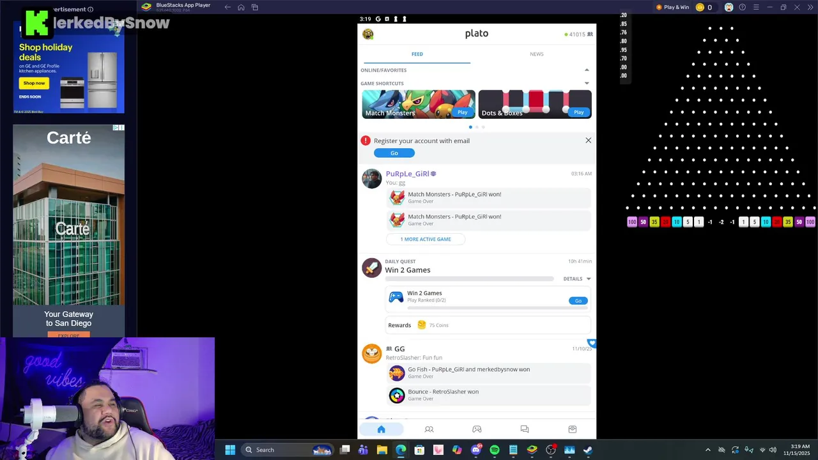Screen dimensions: 818x460
Task: Click Shop now in the holiday ad
Action: (x=34, y=83)
